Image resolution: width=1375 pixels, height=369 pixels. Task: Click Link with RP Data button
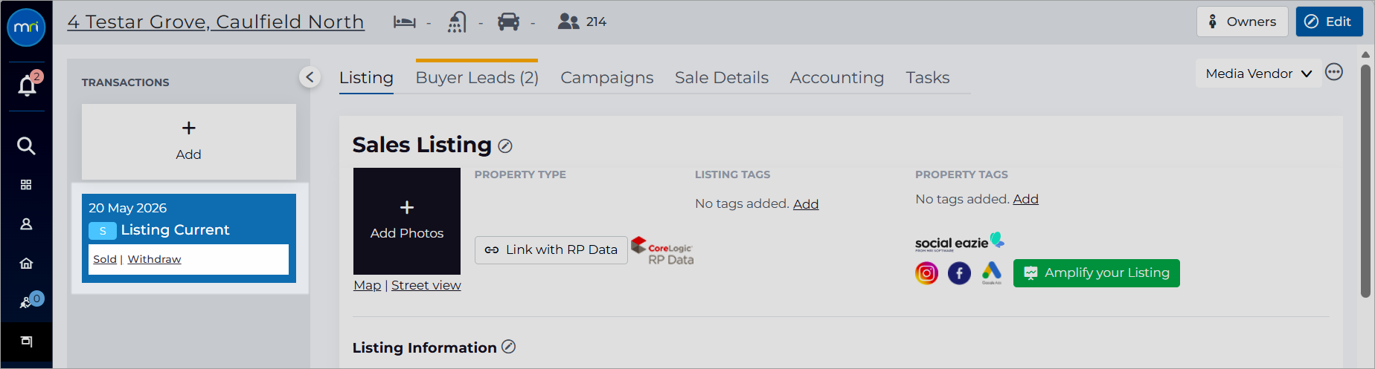click(x=551, y=250)
